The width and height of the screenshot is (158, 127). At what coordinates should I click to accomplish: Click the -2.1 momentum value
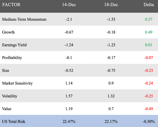click(69, 19)
